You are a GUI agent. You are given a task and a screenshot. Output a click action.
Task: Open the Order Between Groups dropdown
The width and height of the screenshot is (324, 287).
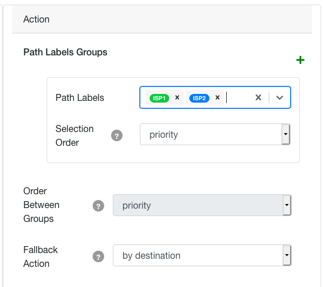(x=202, y=205)
